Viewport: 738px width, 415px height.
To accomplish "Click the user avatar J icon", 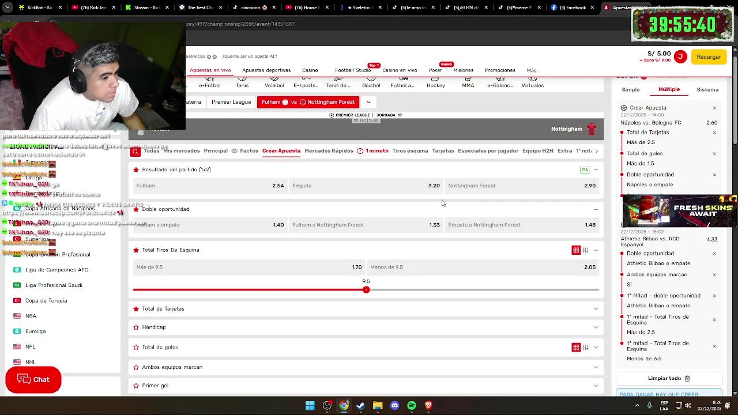I will [x=680, y=56].
